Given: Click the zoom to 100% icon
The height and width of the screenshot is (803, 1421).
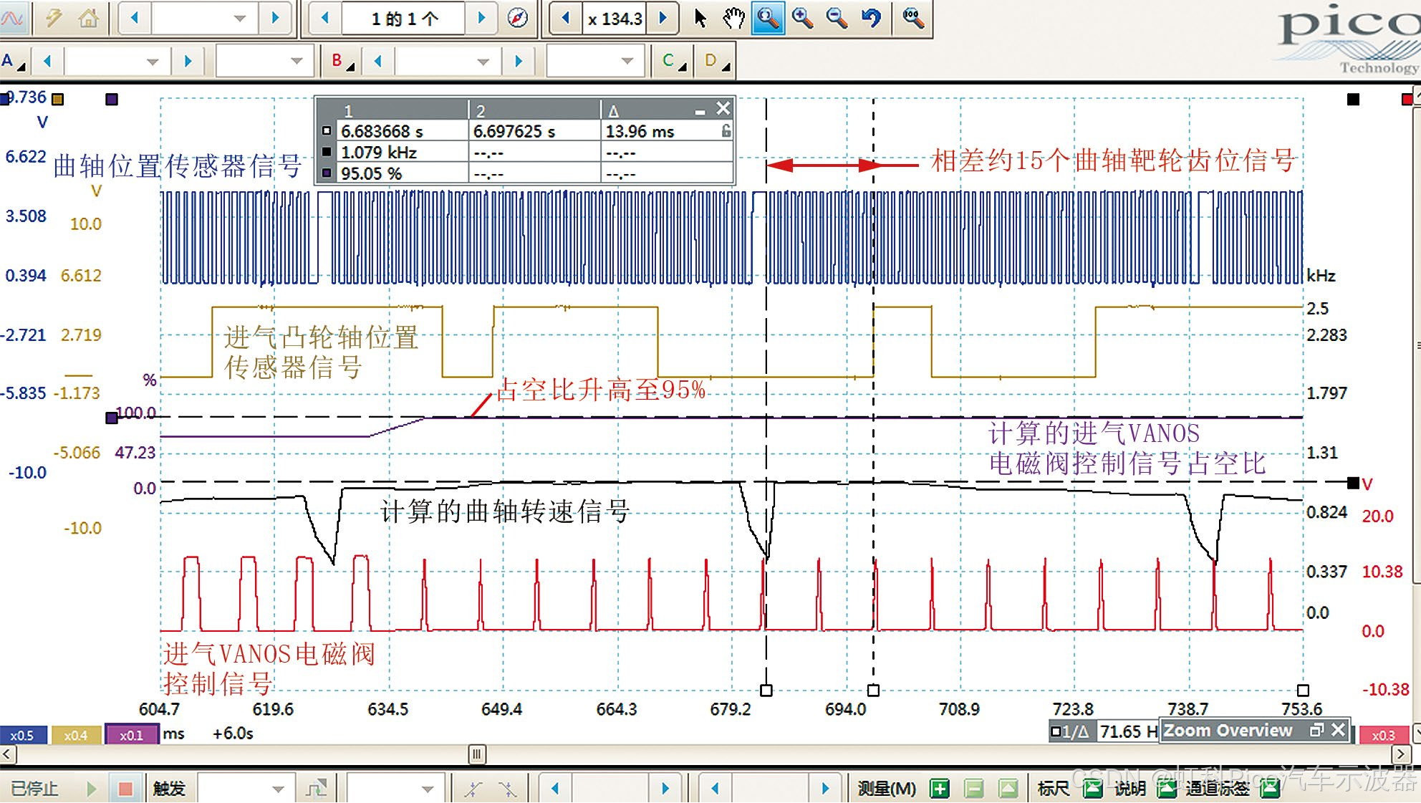Looking at the screenshot, I should (x=912, y=18).
